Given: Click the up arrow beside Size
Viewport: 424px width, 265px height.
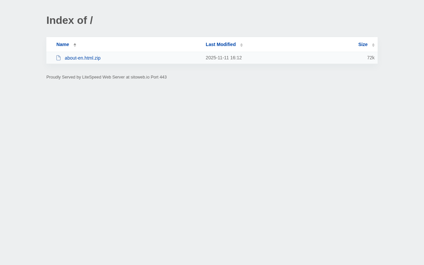Looking at the screenshot, I should pos(373,44).
